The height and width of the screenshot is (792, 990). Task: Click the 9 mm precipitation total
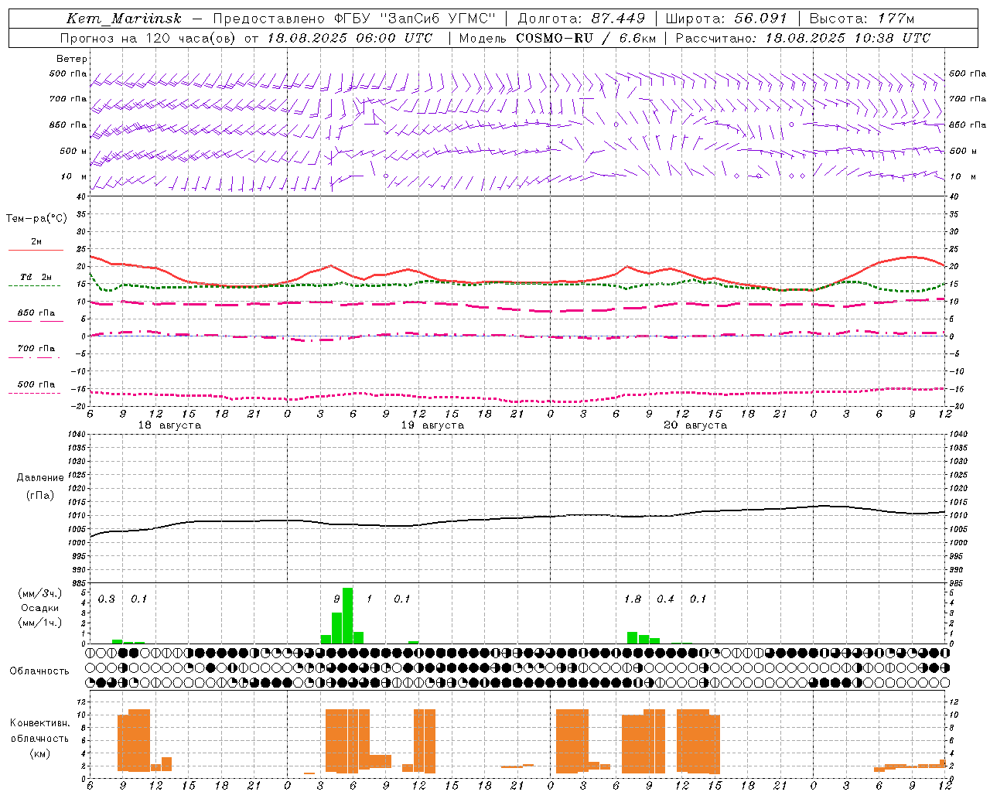click(x=336, y=599)
